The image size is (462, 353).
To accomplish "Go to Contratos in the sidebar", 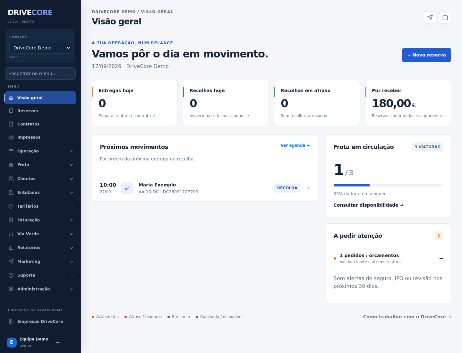I will (x=40, y=124).
